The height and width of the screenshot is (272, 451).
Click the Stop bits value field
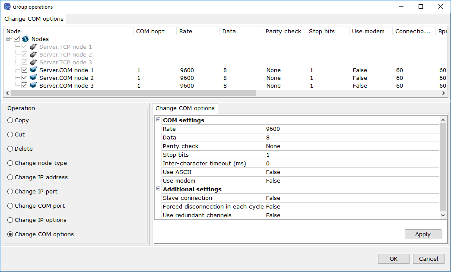(x=353, y=155)
